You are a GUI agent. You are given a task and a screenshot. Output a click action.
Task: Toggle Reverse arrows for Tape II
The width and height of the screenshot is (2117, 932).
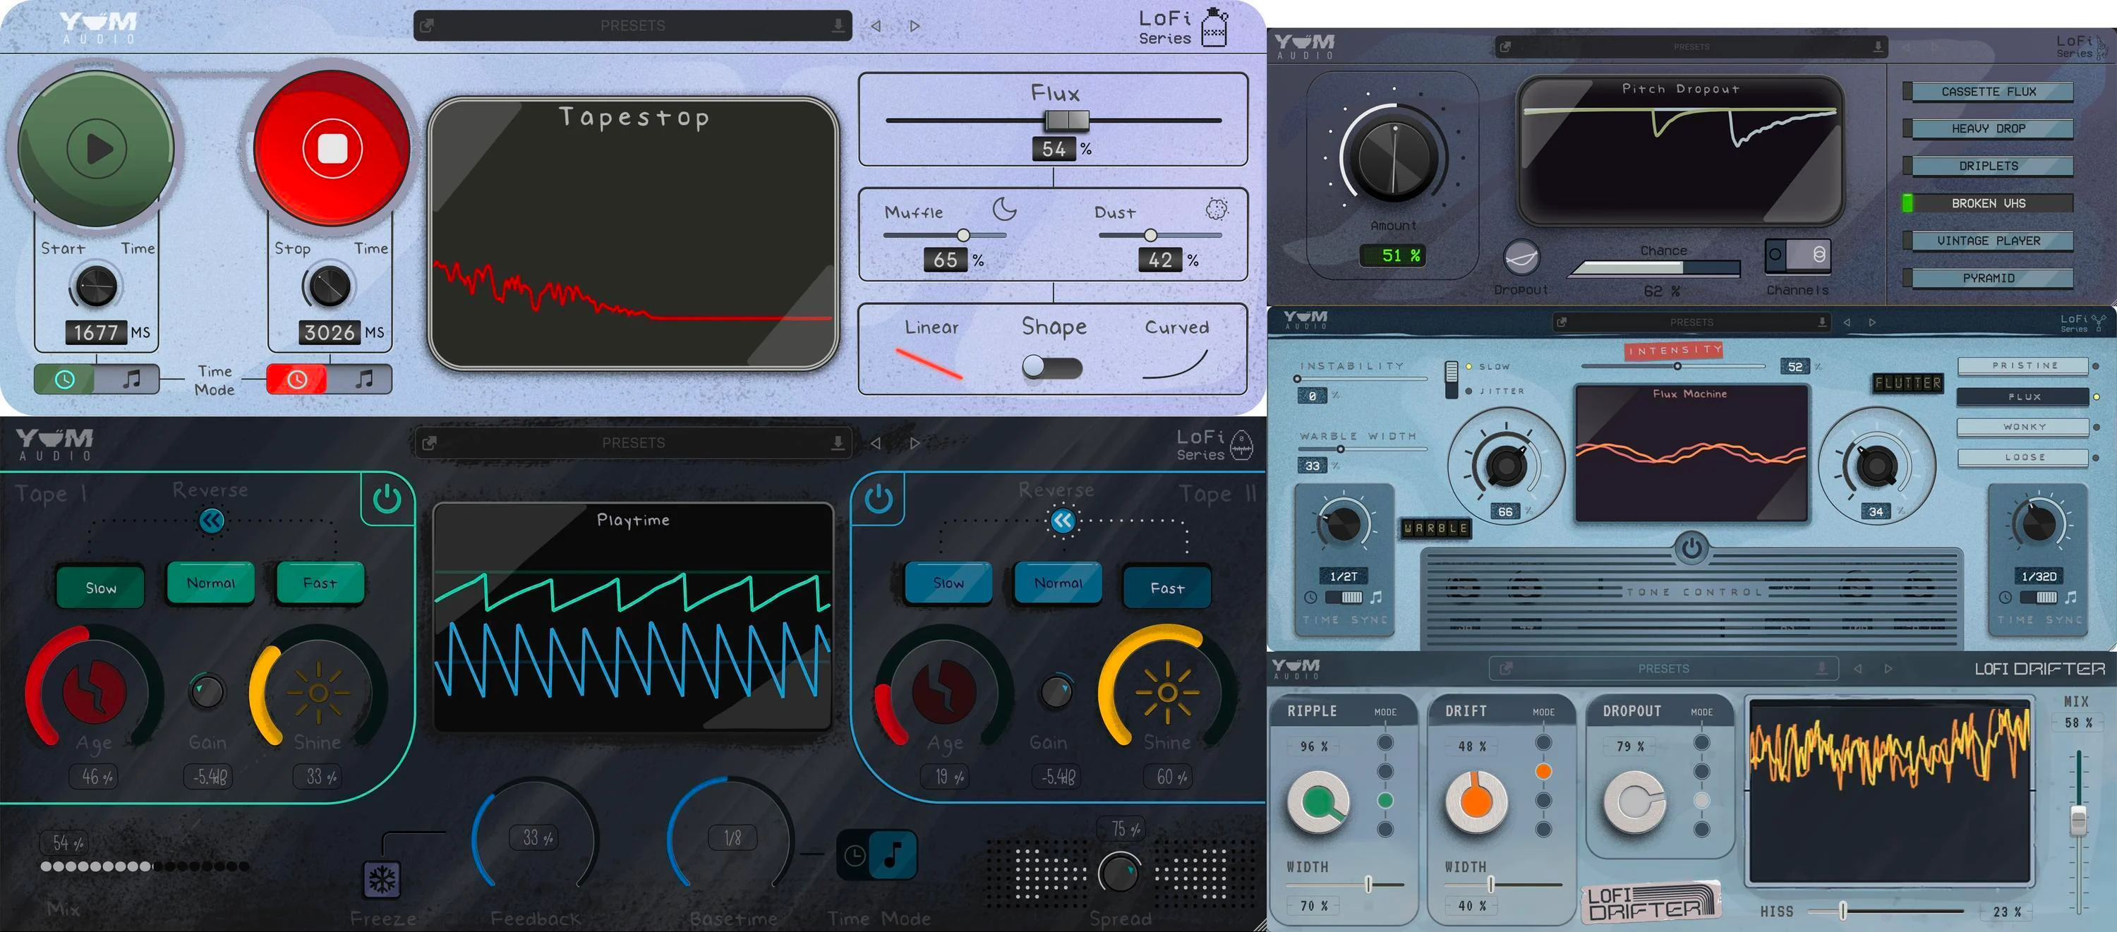point(1063,520)
